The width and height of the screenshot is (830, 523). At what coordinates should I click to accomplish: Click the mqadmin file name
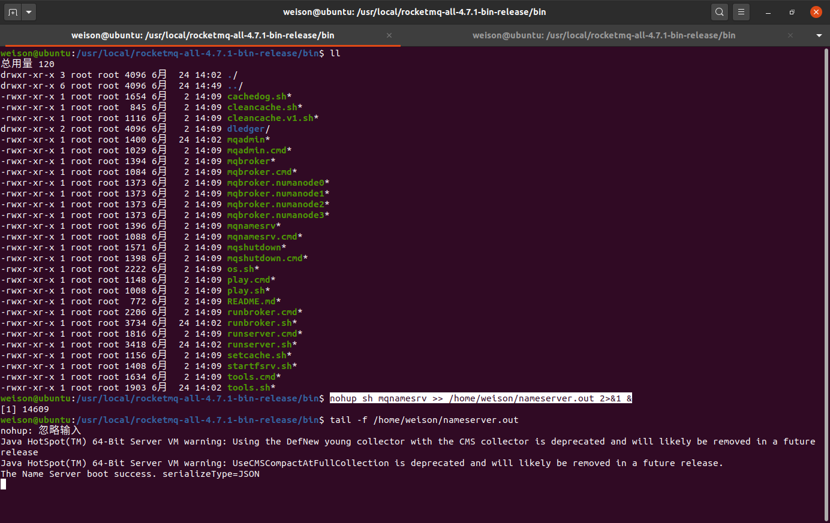[246, 140]
